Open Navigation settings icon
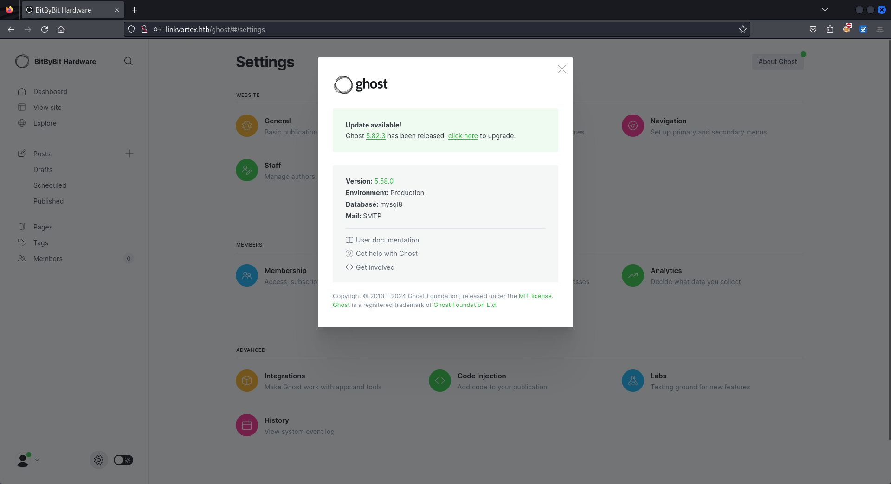891x484 pixels. pyautogui.click(x=633, y=126)
